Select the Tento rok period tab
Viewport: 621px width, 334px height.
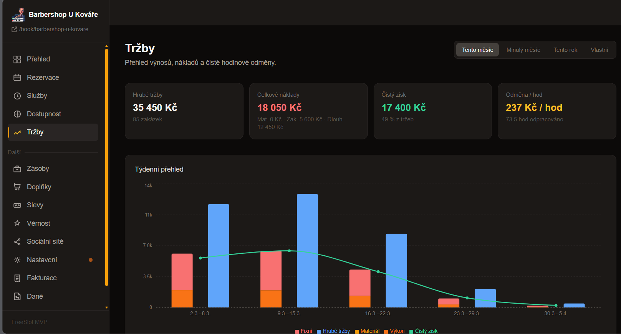(565, 50)
